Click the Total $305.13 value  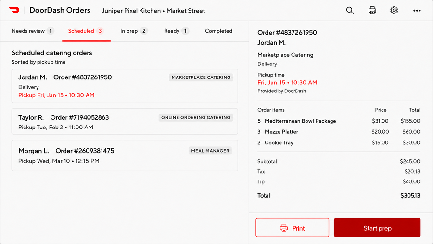coord(410,196)
